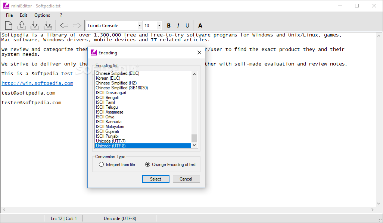383x223 pixels.
Task: Open the http://win.softpedia.com link
Action: pyautogui.click(x=37, y=83)
